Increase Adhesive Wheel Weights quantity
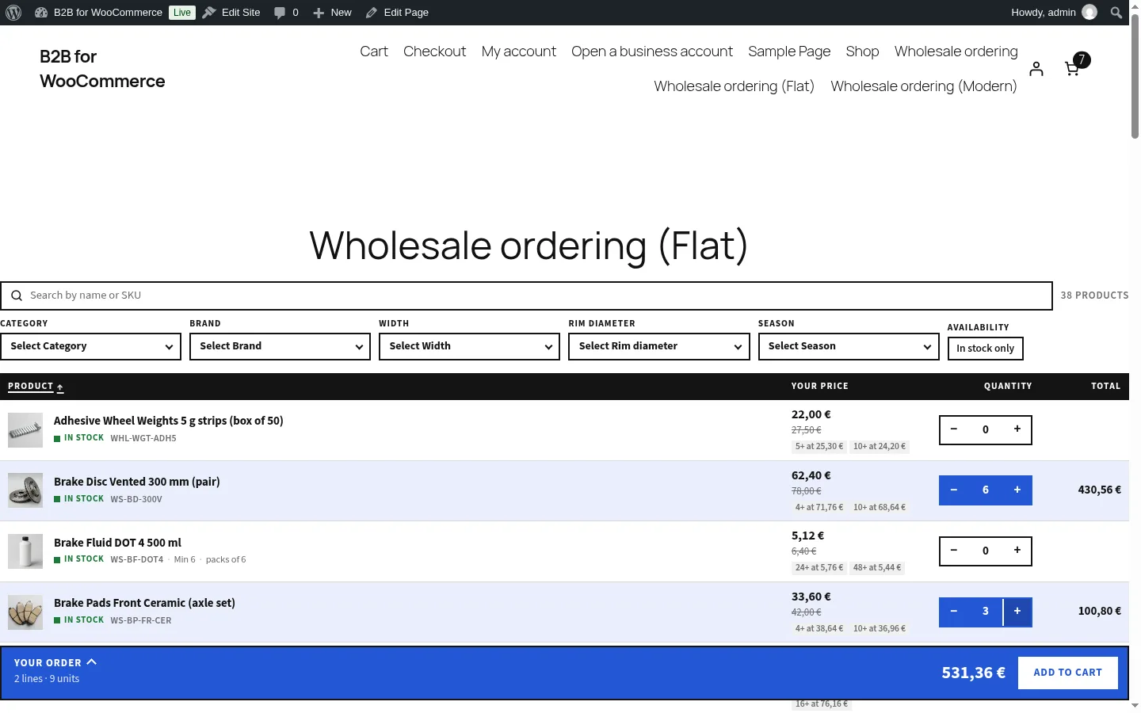1141x713 pixels. [x=1017, y=429]
